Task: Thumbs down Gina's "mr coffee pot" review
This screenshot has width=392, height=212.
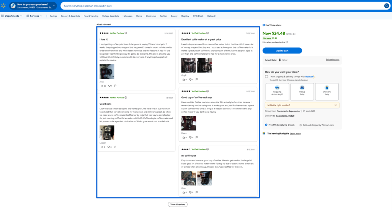Action: click(190, 192)
